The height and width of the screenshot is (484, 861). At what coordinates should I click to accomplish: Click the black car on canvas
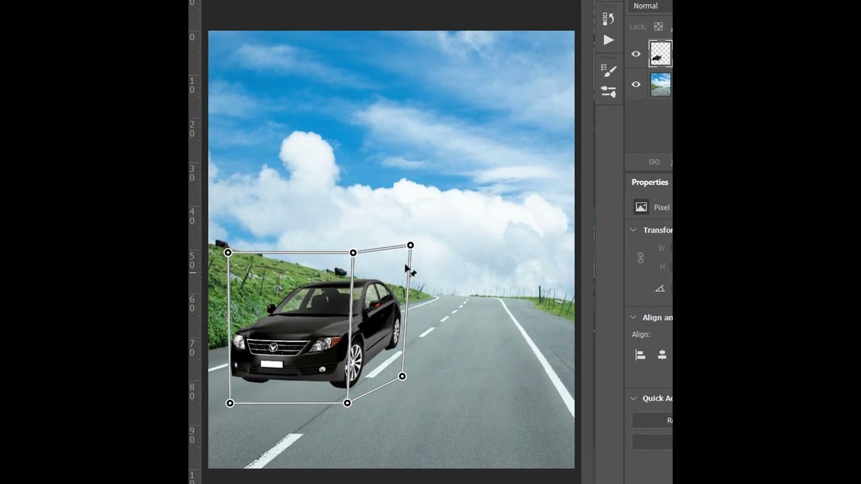(315, 333)
